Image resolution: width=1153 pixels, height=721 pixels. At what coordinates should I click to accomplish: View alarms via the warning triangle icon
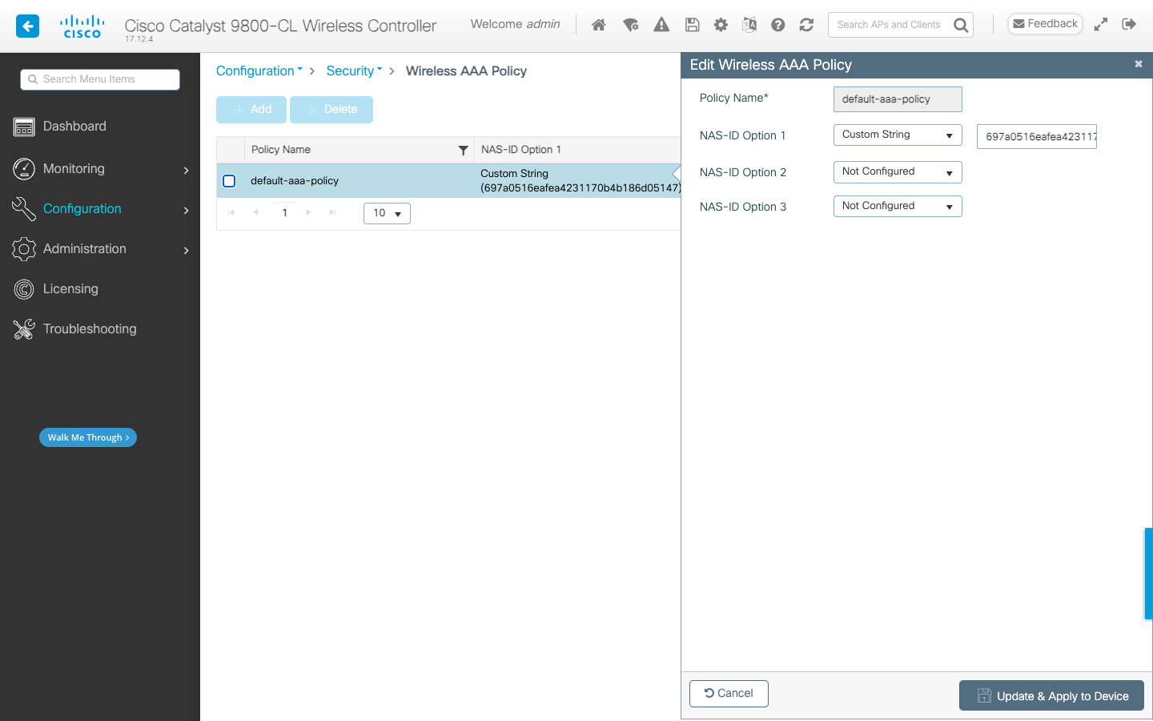[x=661, y=25]
